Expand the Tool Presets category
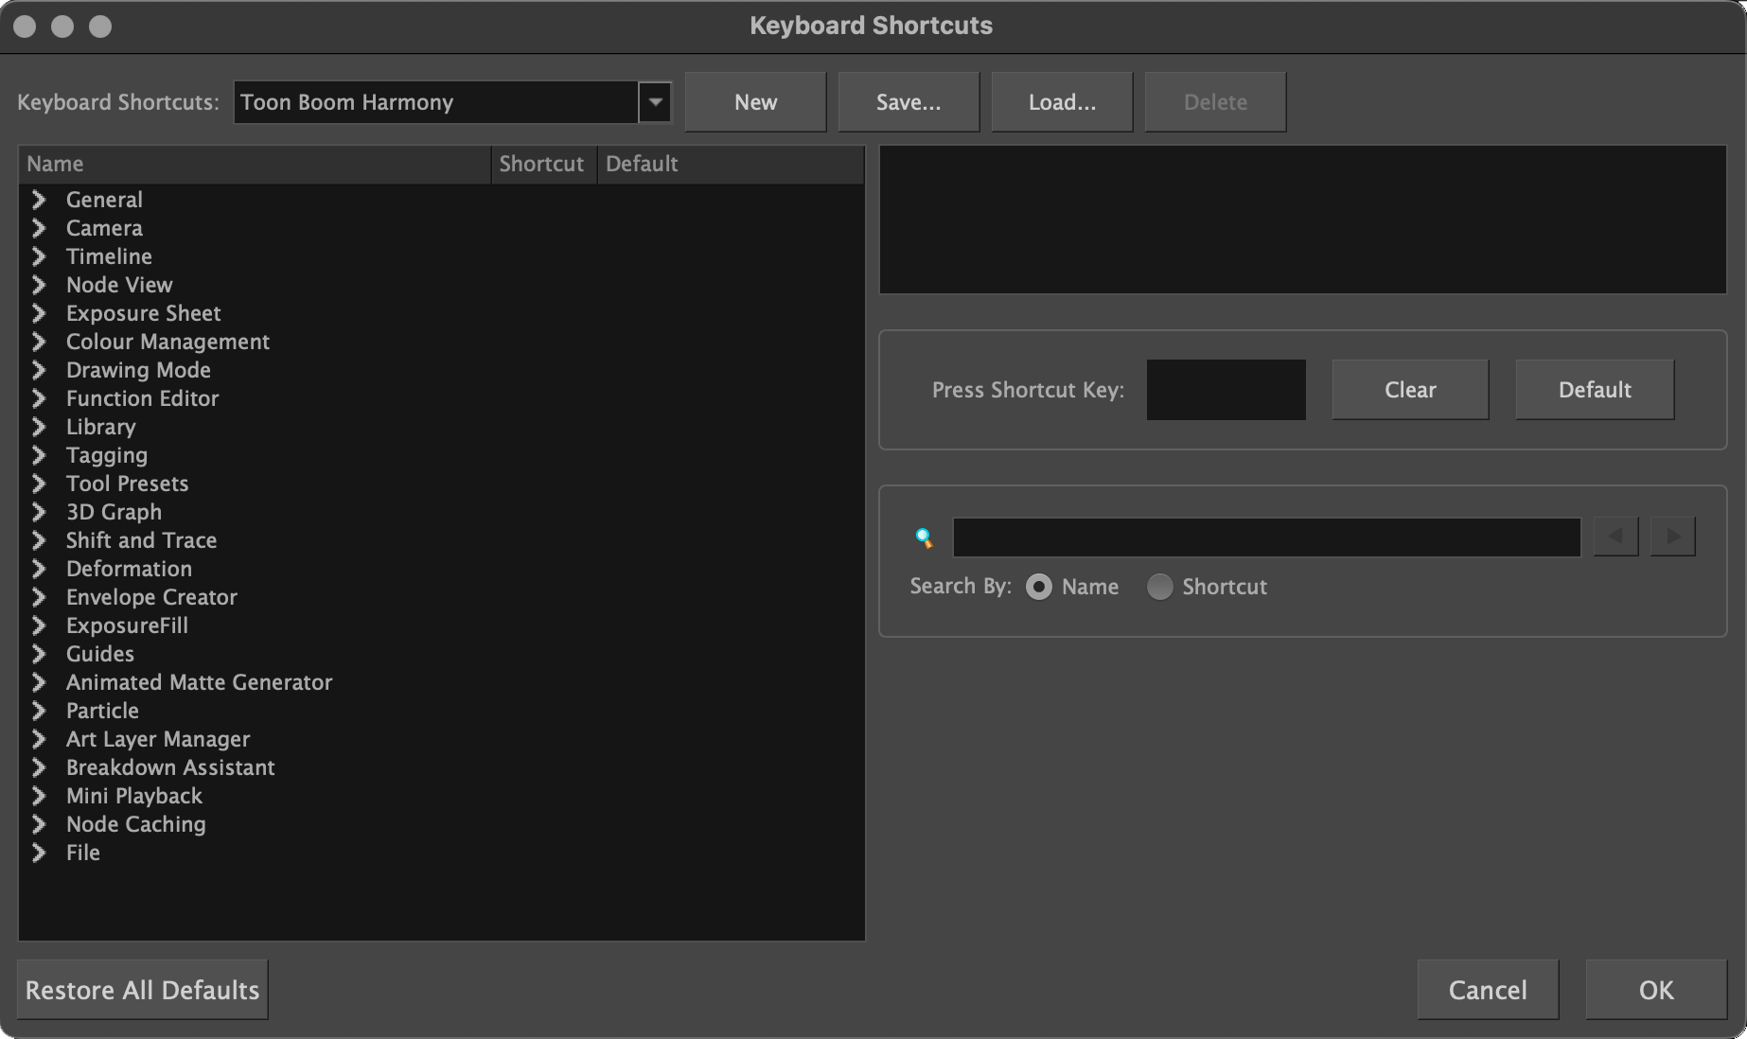The width and height of the screenshot is (1747, 1039). tap(39, 484)
